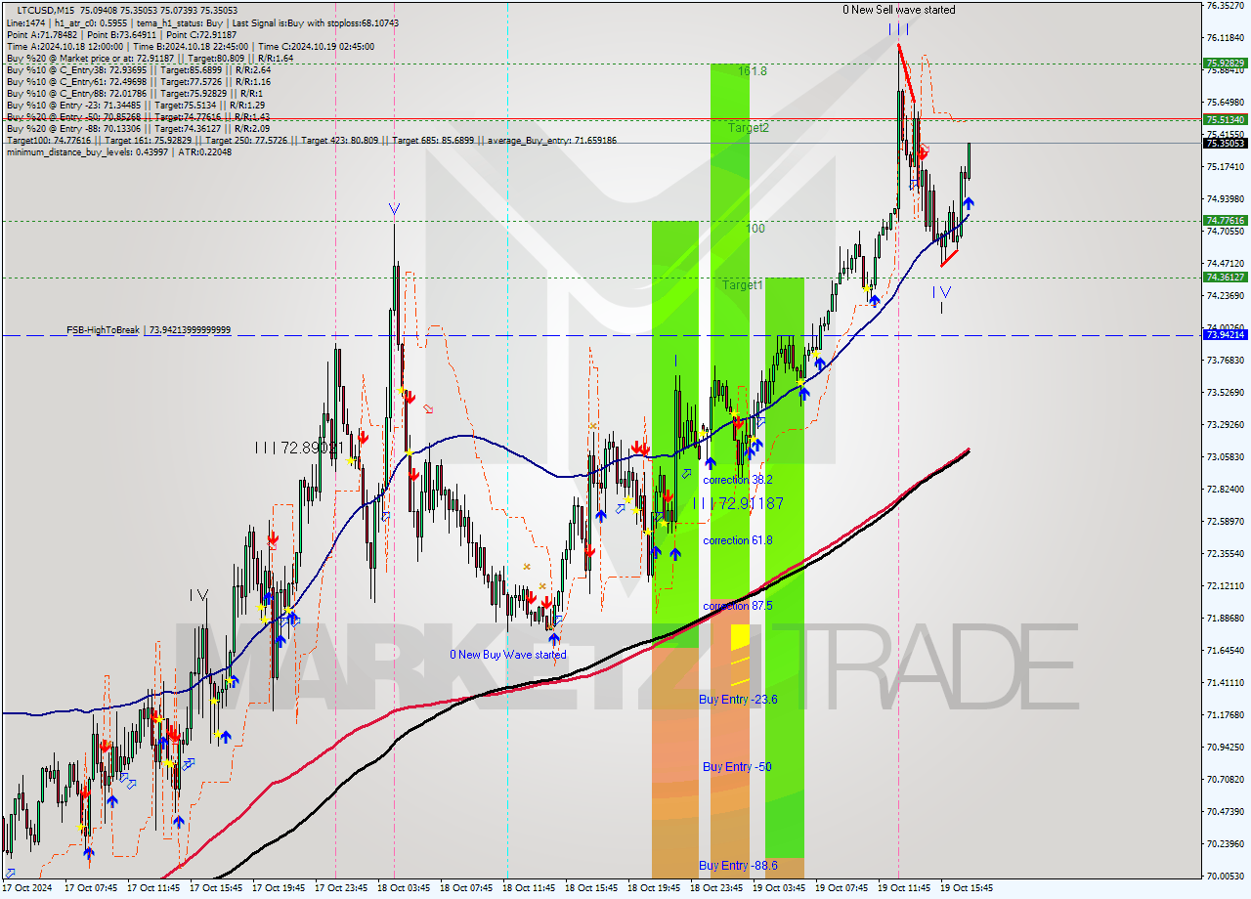Select the 100 level label
1251x899 pixels.
click(x=755, y=229)
